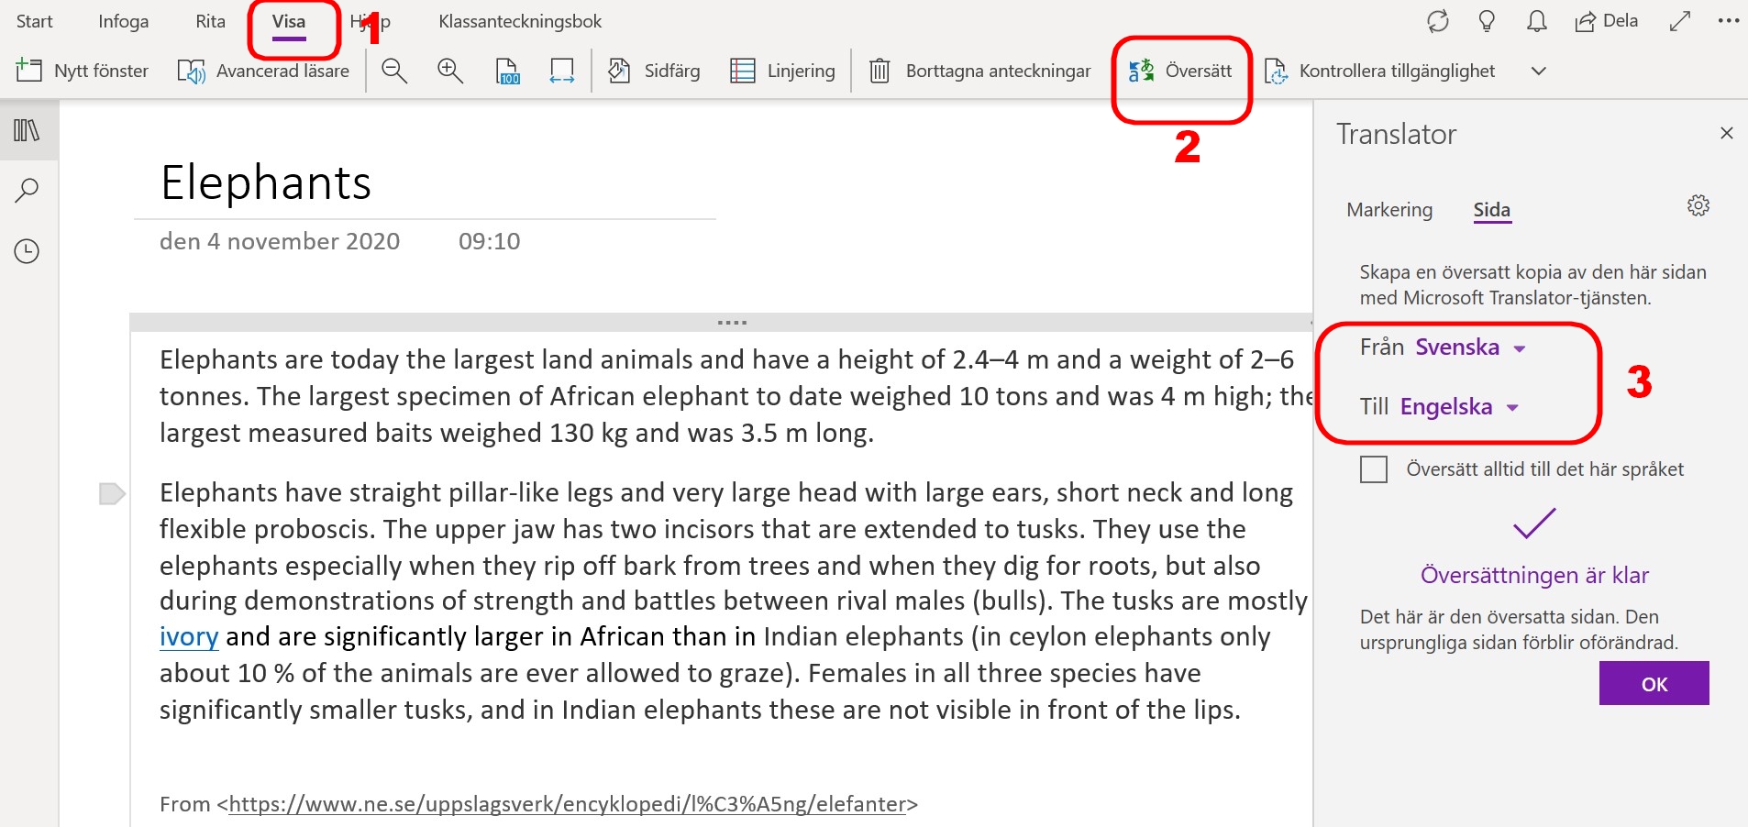This screenshot has width=1748, height=827.
Task: Confirm translation with the OK button
Action: coord(1654,683)
